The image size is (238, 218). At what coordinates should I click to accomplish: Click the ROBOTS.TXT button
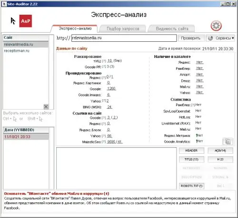[x=191, y=186]
